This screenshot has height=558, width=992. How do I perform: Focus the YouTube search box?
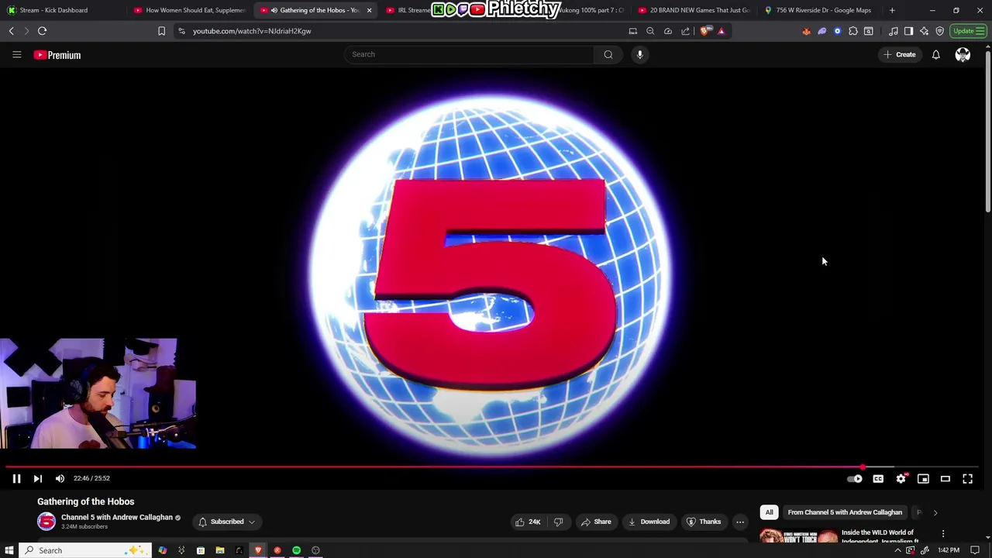[x=469, y=54]
